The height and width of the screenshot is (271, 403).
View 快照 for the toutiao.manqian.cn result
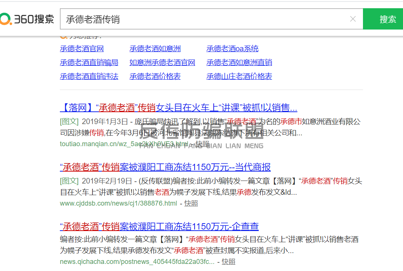click(202, 144)
